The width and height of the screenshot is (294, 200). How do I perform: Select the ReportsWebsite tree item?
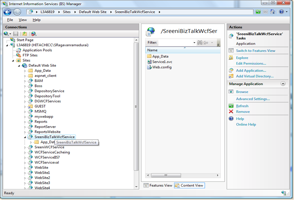coord(48,132)
